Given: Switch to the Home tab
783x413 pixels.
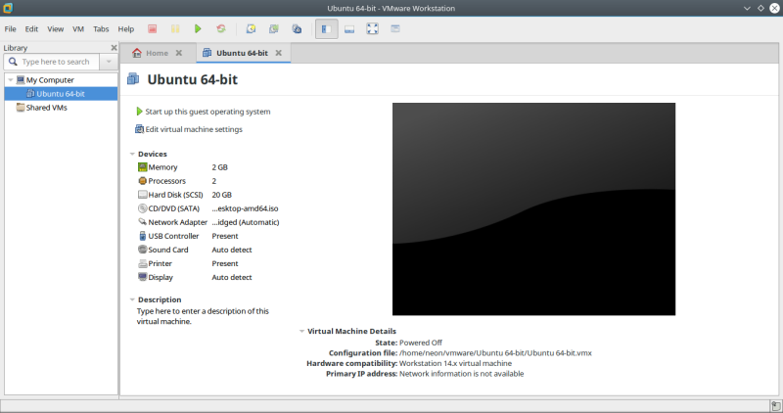Looking at the screenshot, I should point(157,53).
